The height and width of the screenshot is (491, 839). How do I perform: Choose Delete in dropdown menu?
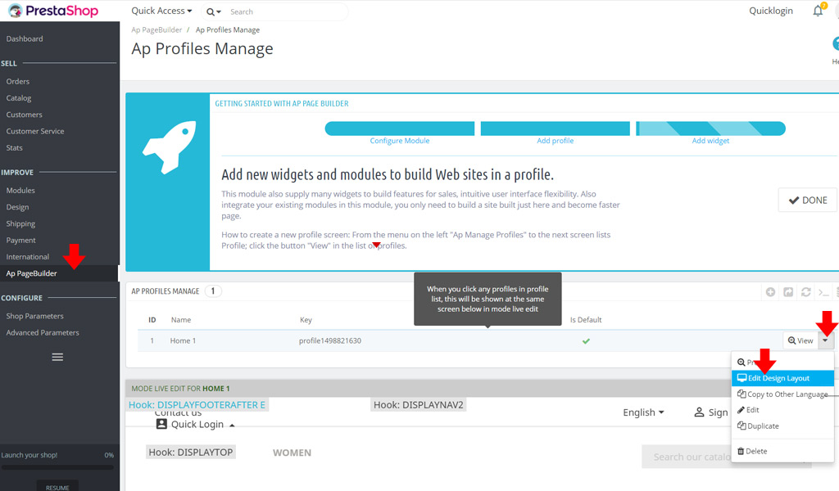click(782, 451)
